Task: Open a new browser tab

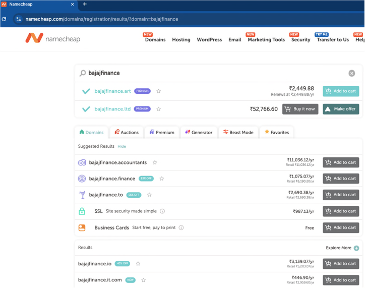Action: [85, 4]
